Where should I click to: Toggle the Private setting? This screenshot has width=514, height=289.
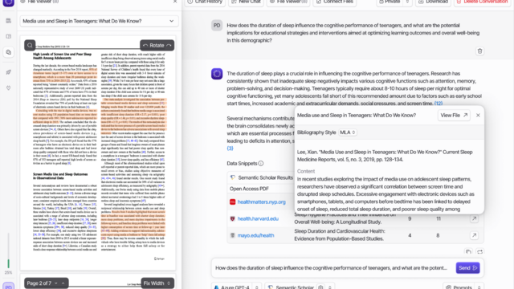(x=390, y=2)
